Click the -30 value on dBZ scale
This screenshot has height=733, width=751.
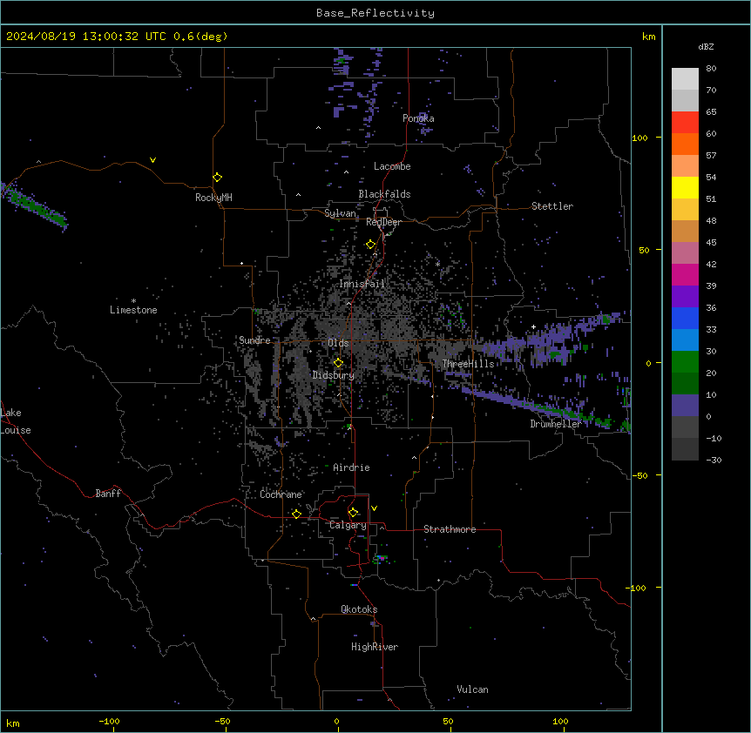pos(714,460)
